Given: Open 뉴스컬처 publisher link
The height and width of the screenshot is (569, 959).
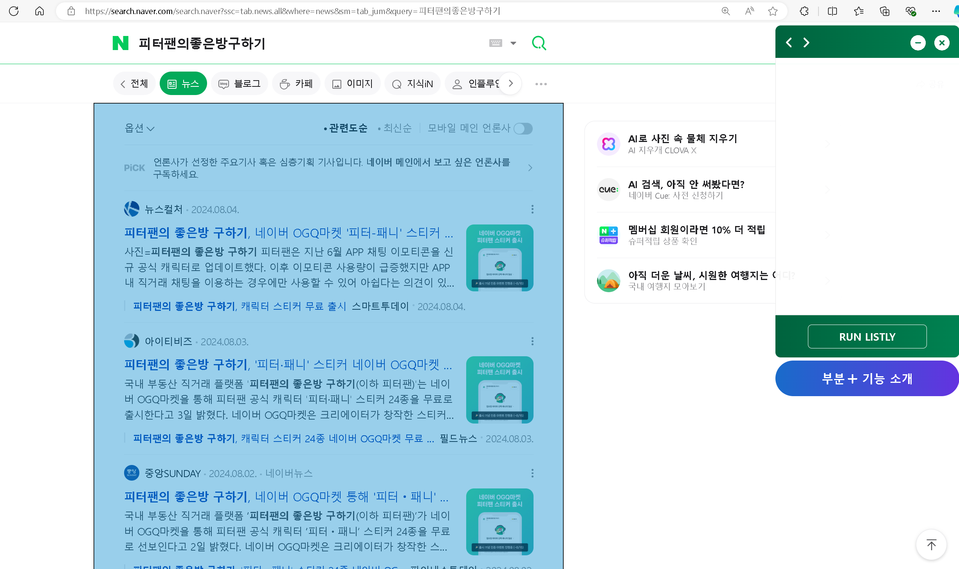Looking at the screenshot, I should point(164,209).
